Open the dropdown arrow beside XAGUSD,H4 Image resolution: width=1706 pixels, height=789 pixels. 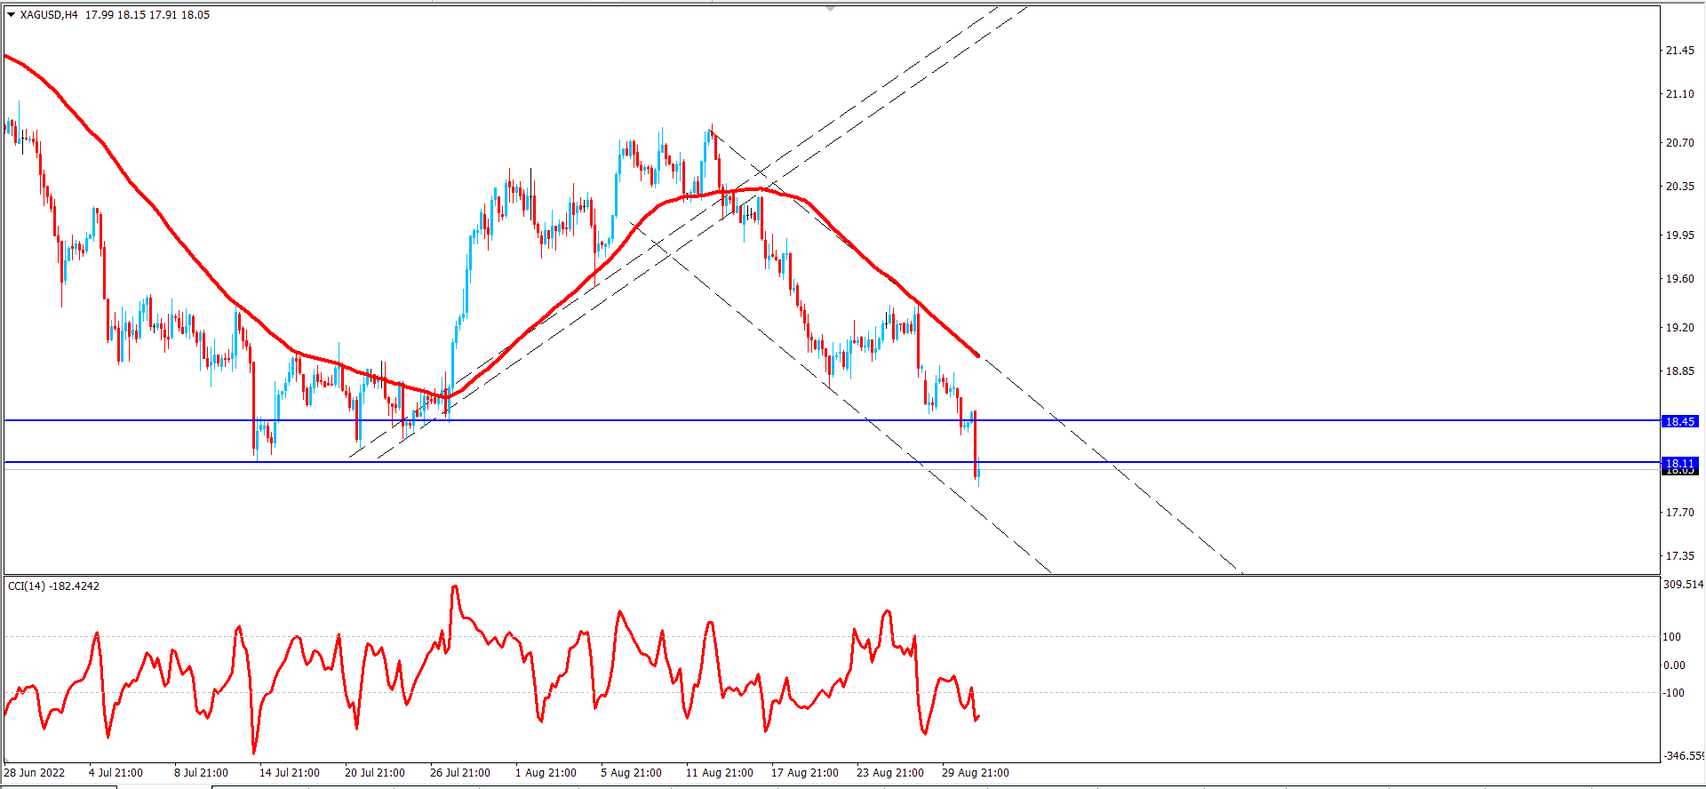pos(11,14)
